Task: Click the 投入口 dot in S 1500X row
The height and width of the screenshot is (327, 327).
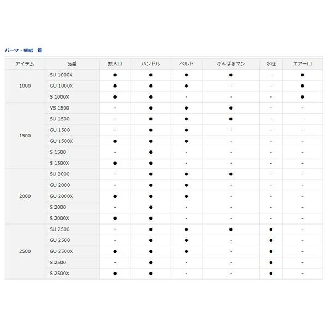Action: point(115,163)
